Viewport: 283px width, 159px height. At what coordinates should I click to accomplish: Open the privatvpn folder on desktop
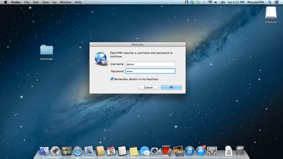pos(46,50)
